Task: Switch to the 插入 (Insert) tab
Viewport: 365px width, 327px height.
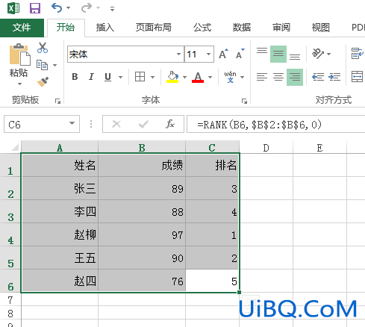Action: [105, 28]
